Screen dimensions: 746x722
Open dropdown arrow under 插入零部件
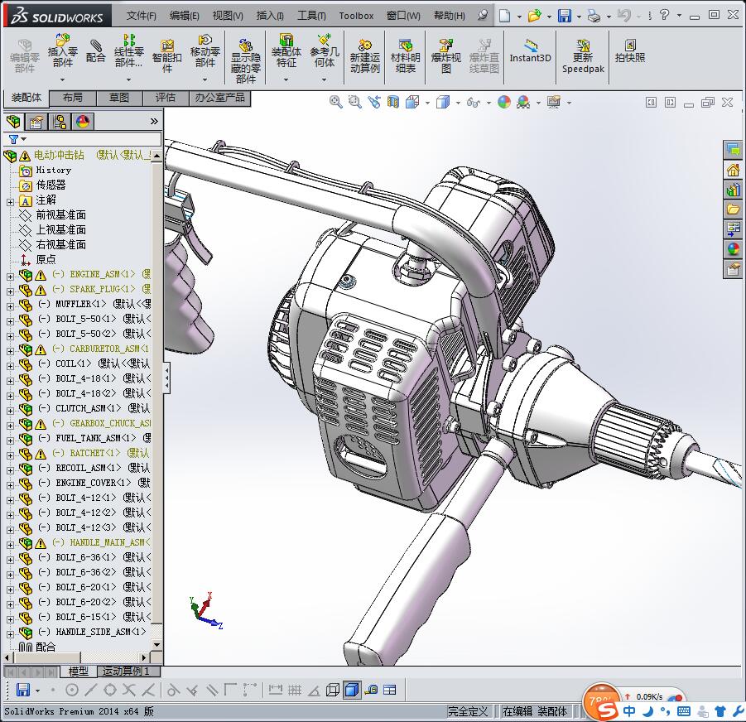pyautogui.click(x=63, y=80)
